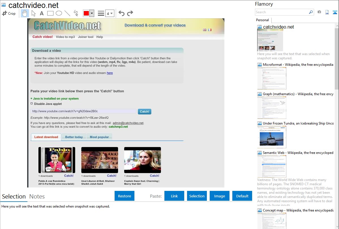
Task: Click the Paste Default button
Action: tap(242, 196)
